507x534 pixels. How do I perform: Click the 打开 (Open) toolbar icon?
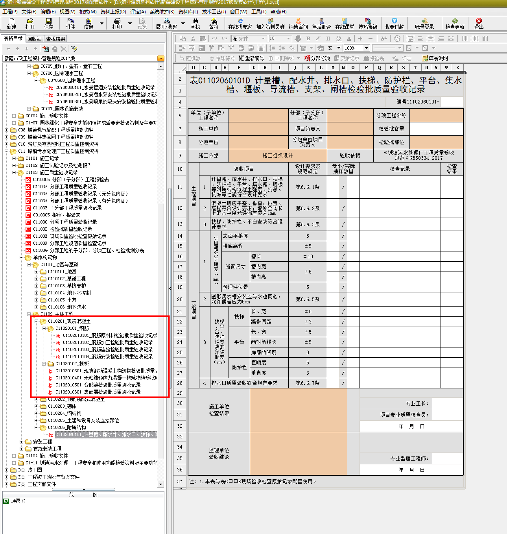30,23
